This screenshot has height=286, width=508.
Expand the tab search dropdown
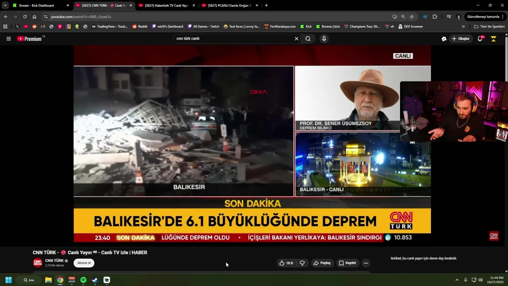5,6
